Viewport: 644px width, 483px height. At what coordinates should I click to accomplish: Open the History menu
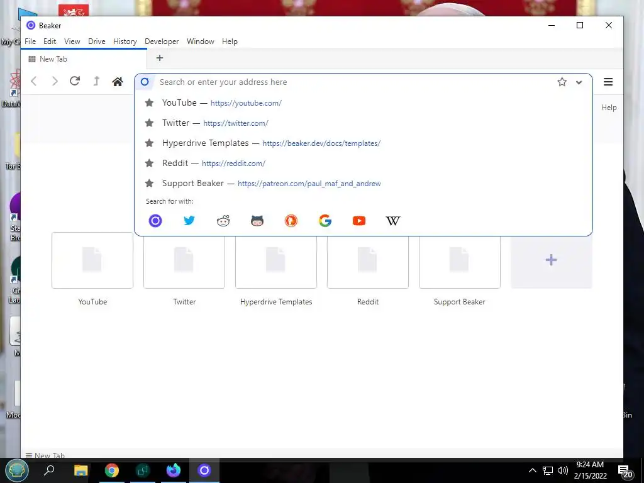pyautogui.click(x=125, y=42)
